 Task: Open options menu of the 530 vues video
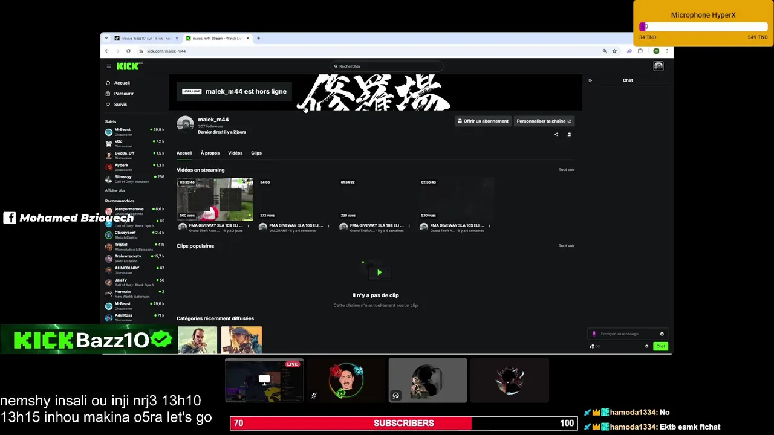click(489, 226)
